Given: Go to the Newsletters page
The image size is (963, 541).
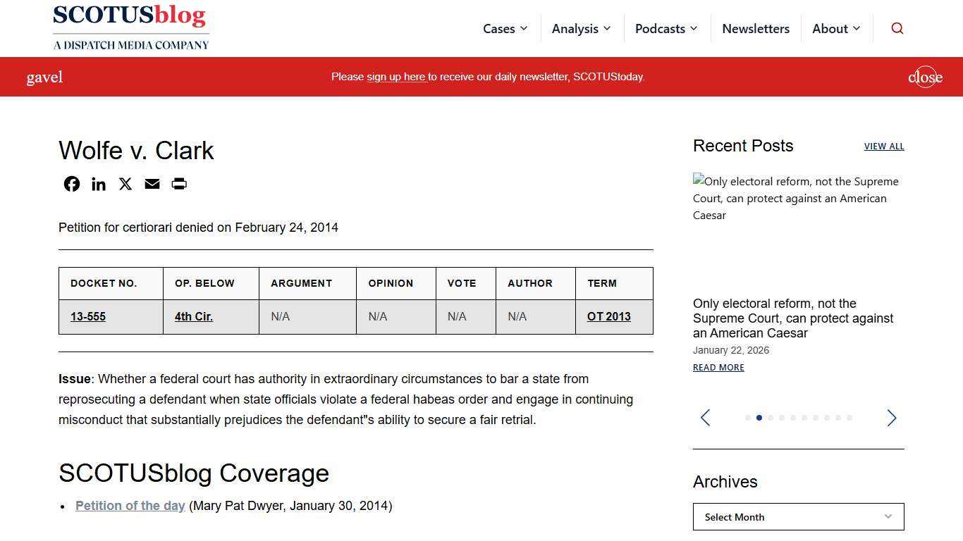Looking at the screenshot, I should 756,29.
